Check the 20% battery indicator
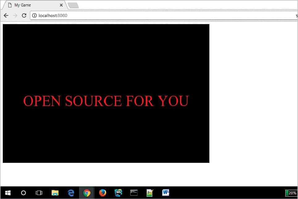This screenshot has height=199, width=298. tap(291, 193)
